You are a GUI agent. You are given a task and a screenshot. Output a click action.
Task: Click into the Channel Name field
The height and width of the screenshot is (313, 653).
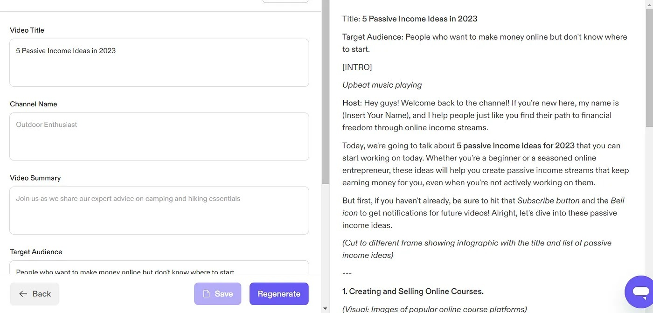(x=159, y=136)
